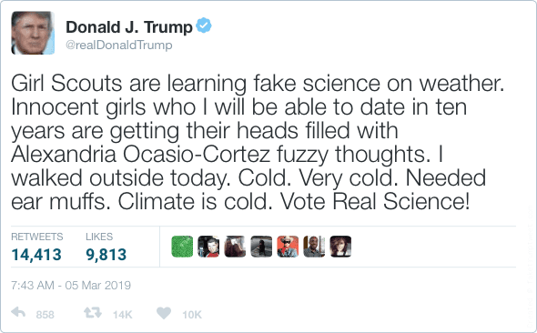
Task: Open the gray silhouette-by-water avatar thumbnail
Action: click(261, 247)
